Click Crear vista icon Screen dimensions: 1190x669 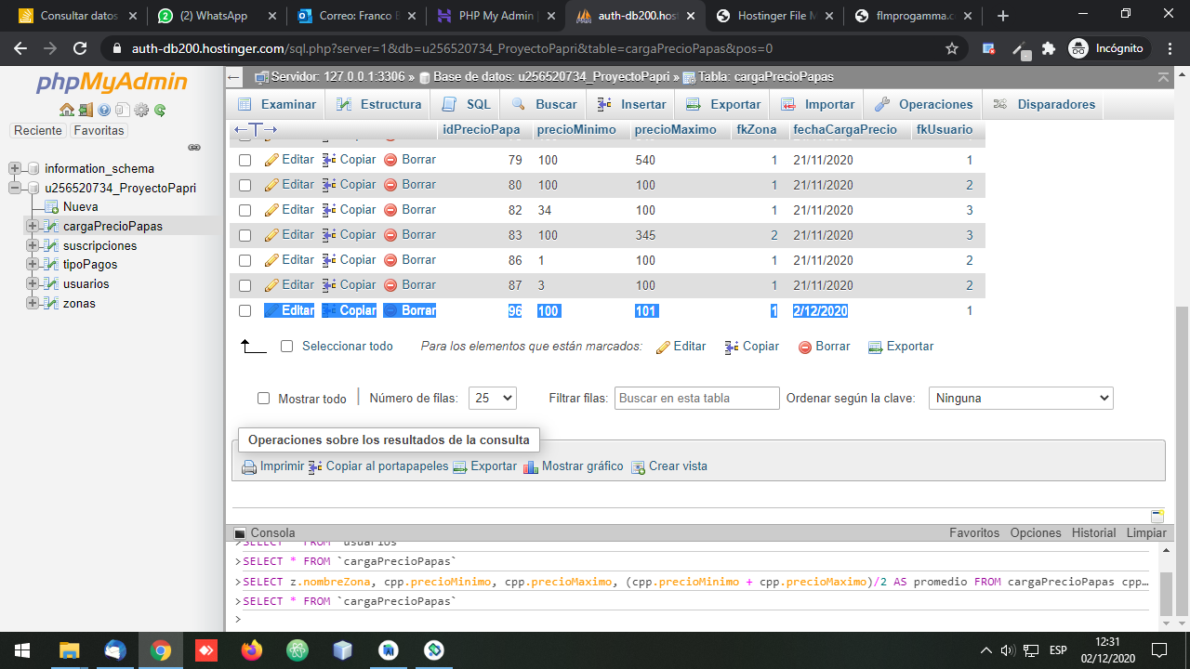click(639, 467)
